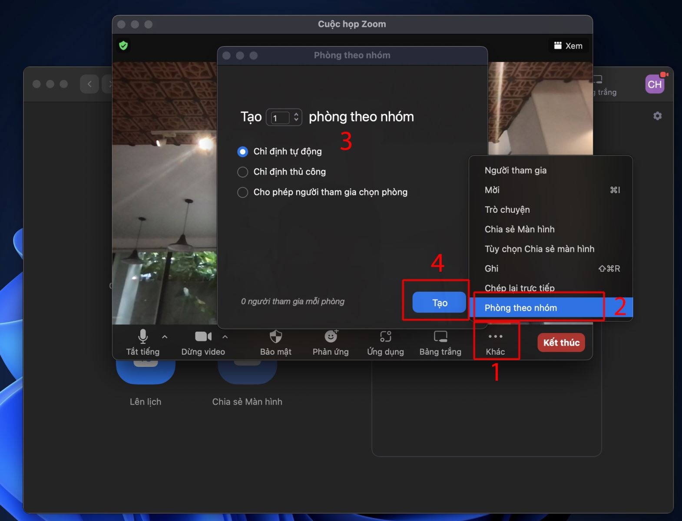Choose Mời from the menu
Screen dimensions: 682x521
551,190
